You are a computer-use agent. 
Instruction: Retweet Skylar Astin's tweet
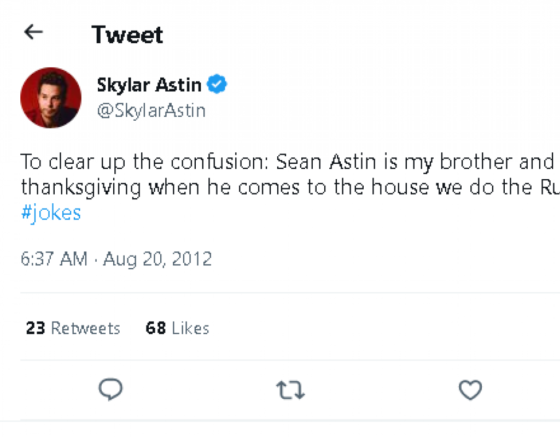(290, 390)
